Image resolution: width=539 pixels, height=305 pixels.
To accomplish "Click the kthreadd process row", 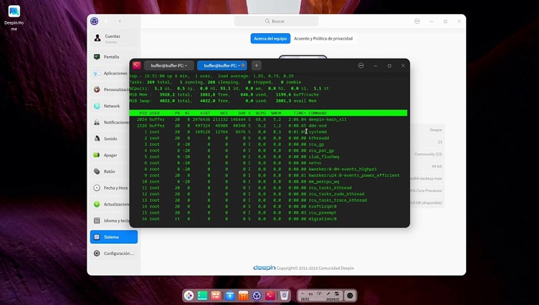I will coord(268,138).
